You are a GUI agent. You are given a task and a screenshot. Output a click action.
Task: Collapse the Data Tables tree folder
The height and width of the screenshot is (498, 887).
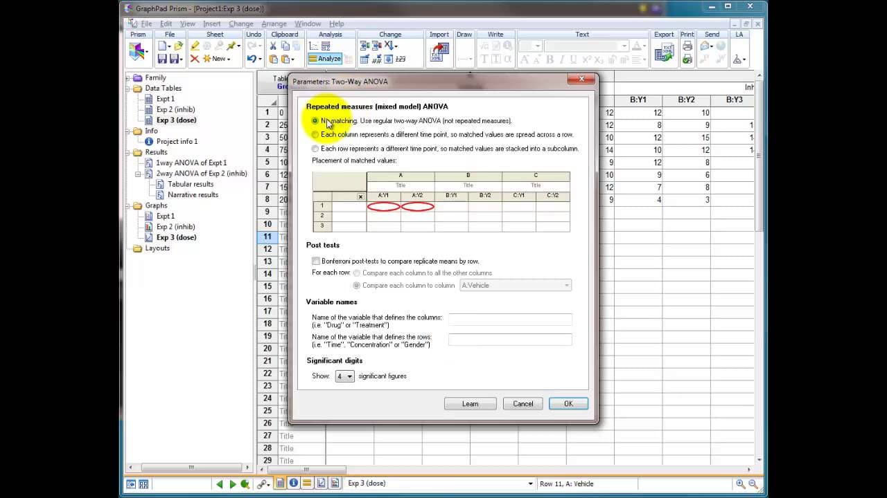tap(128, 89)
